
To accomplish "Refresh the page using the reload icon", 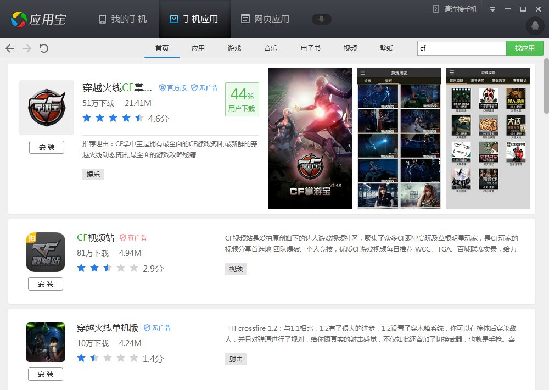I will tap(43, 48).
